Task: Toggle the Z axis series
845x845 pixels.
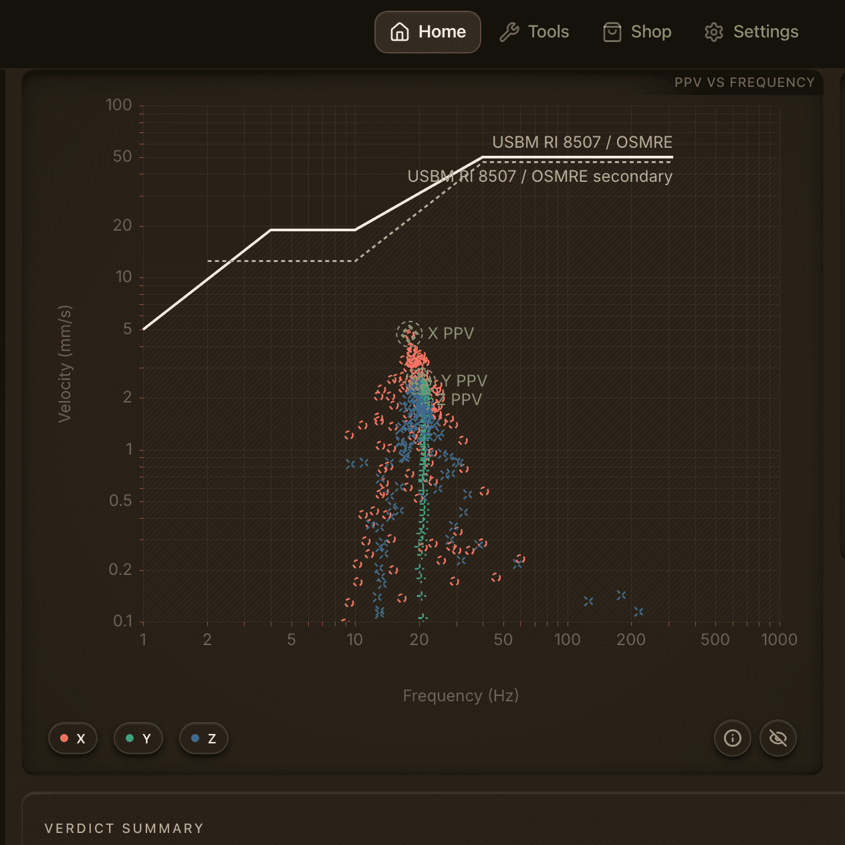Action: click(x=204, y=739)
